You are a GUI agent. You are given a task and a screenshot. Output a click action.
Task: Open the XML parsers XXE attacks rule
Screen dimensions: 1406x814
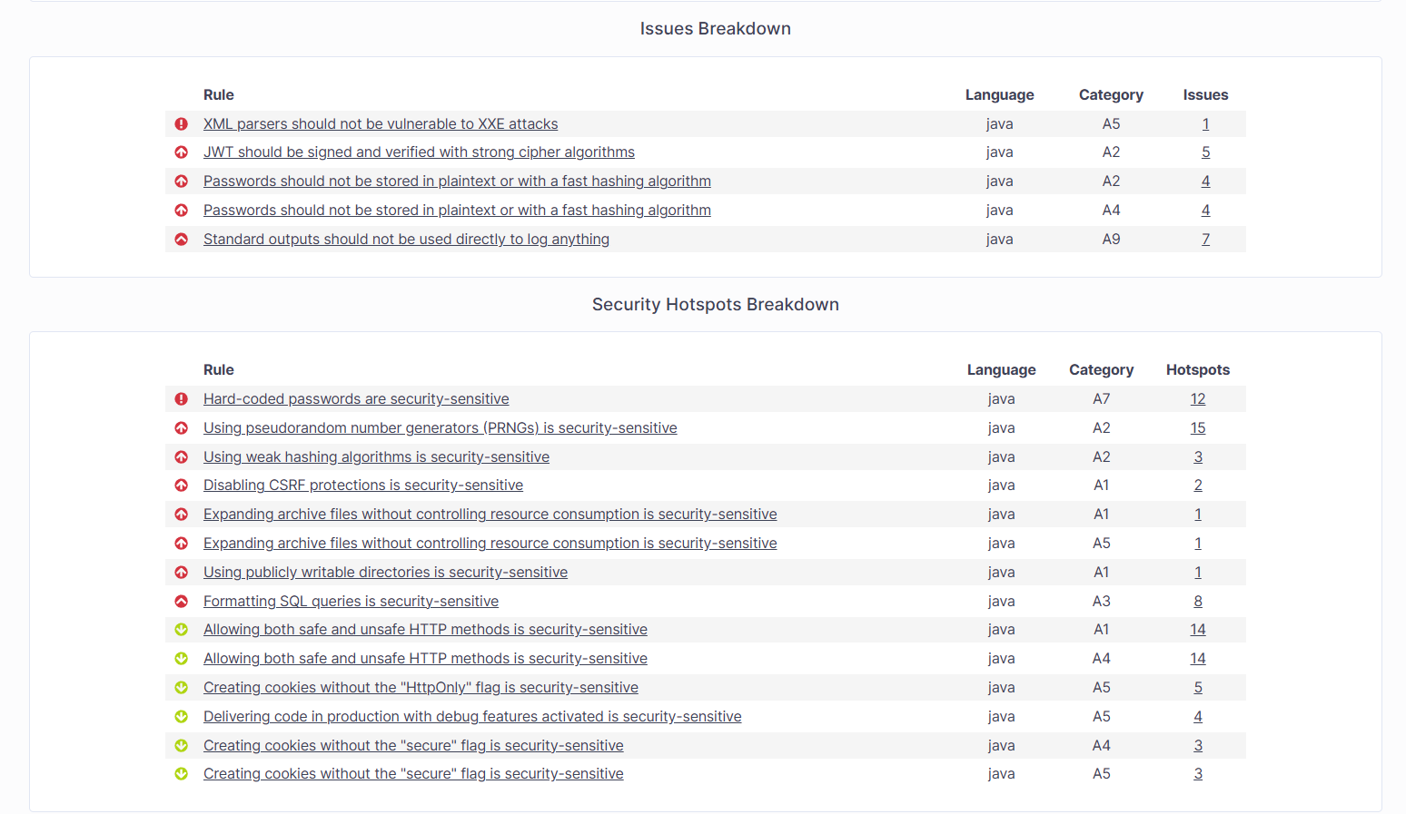[381, 124]
